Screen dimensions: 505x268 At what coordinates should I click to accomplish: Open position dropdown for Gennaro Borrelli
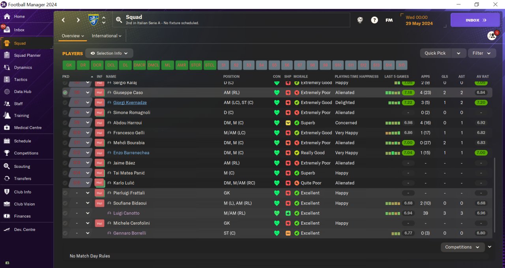88,233
